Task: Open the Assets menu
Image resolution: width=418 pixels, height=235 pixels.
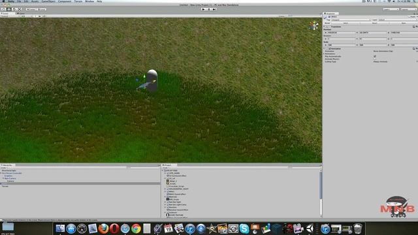Action: (35, 1)
